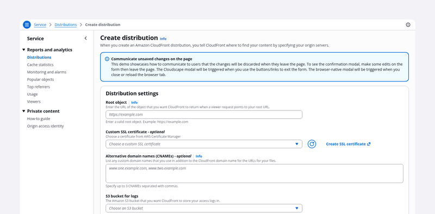Open Popular objects in side navigation
435x214 pixels.
point(40,79)
